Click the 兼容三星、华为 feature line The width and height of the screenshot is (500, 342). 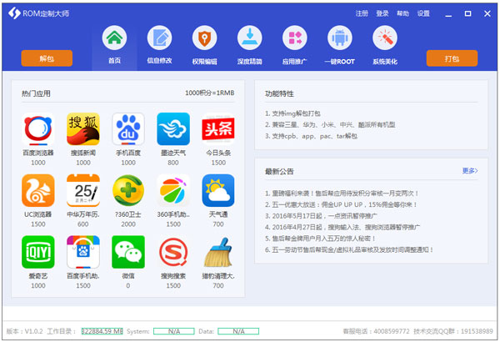tap(330, 124)
